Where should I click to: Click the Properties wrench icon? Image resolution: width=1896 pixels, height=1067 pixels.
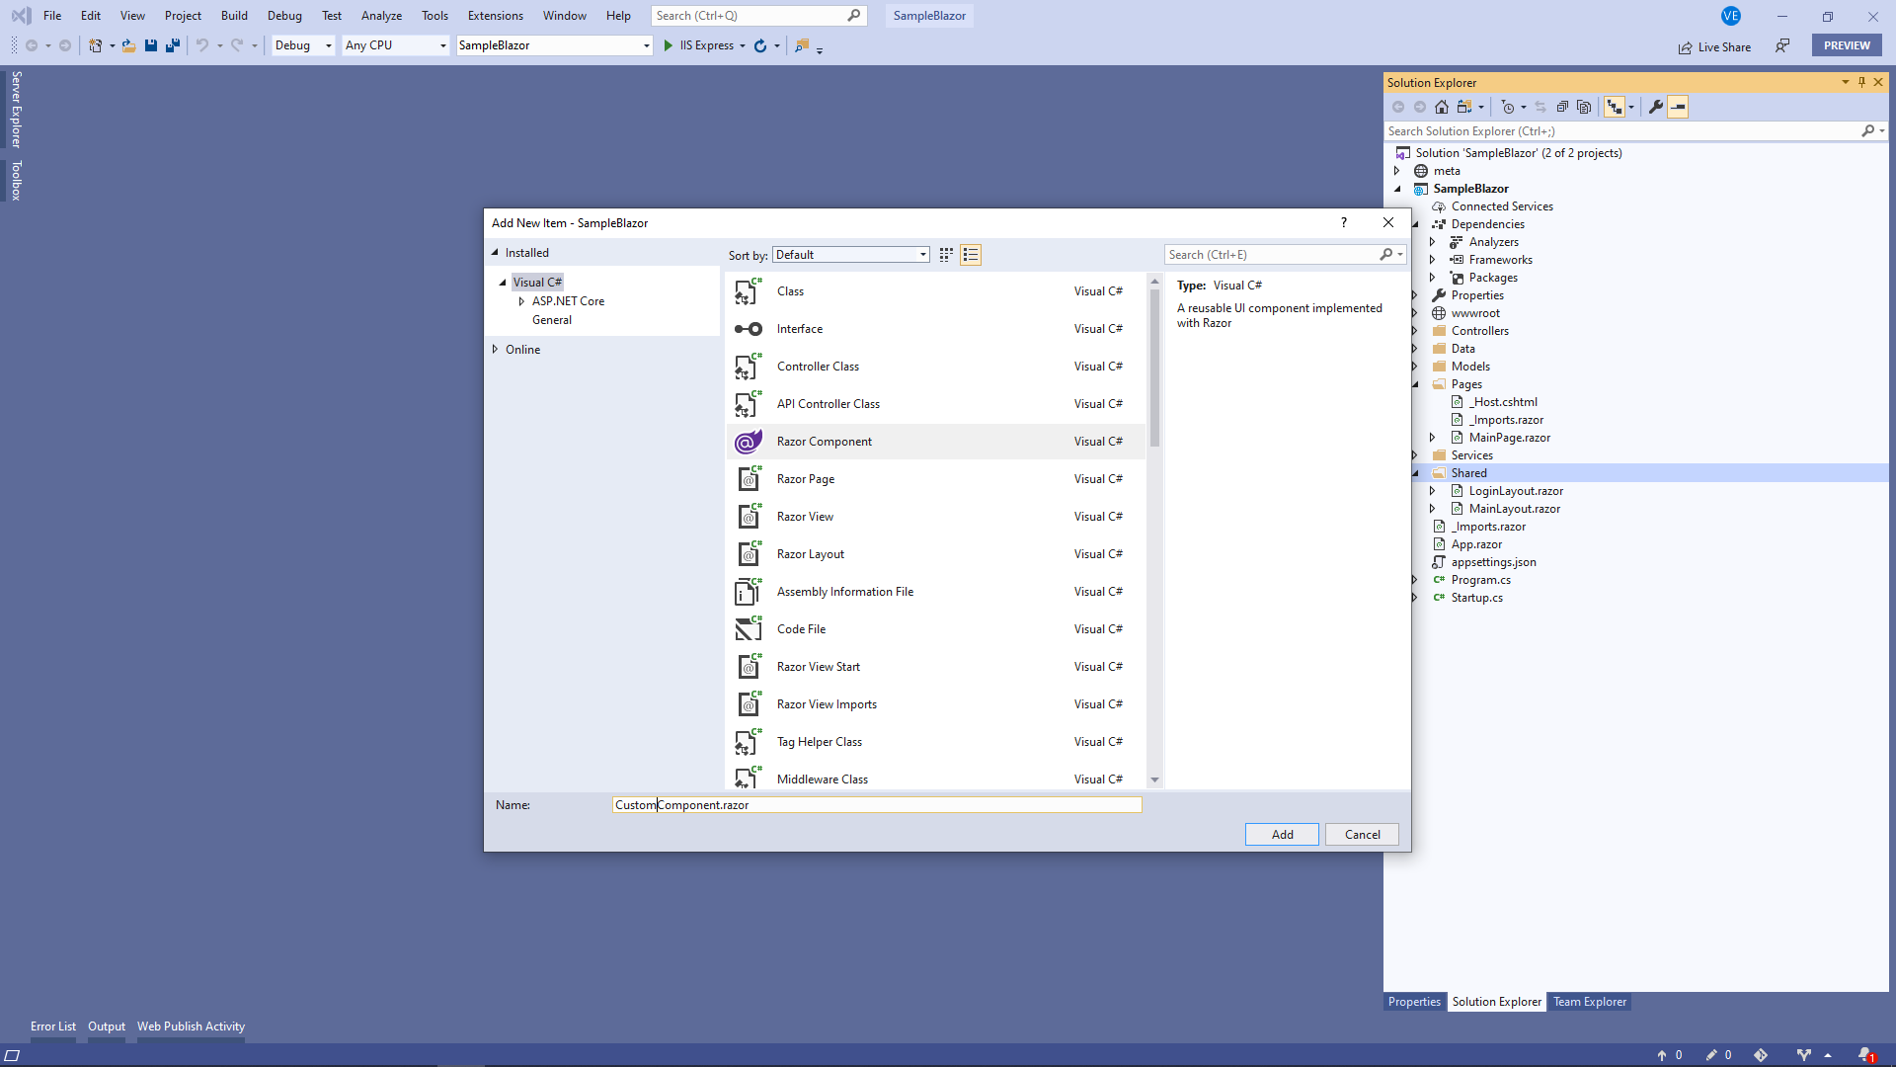pos(1656,107)
